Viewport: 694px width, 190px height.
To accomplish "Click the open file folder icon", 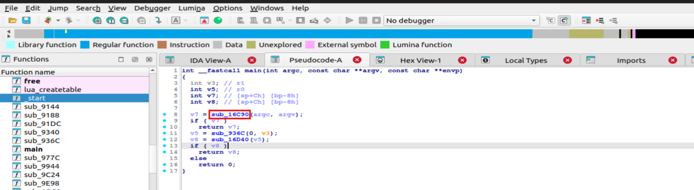I will point(13,20).
